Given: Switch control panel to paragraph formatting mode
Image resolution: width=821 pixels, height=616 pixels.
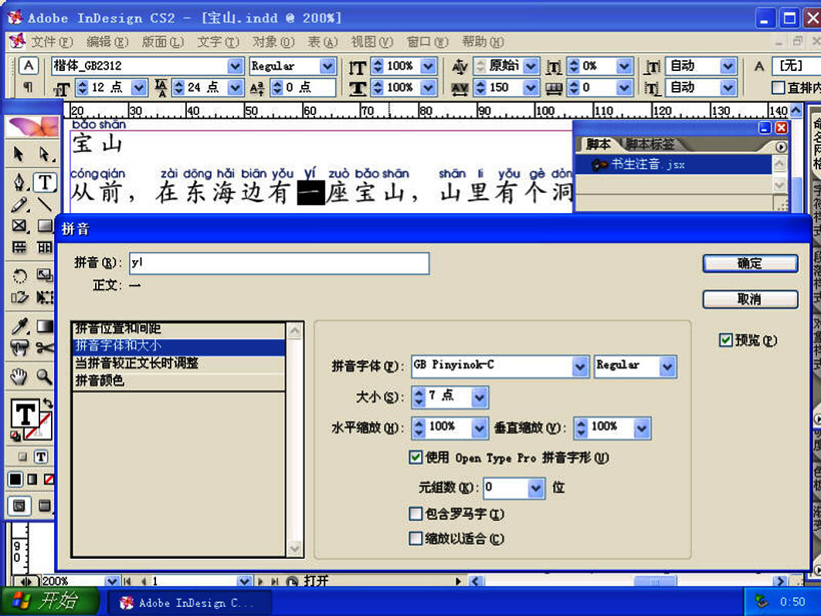Looking at the screenshot, I should [29, 87].
